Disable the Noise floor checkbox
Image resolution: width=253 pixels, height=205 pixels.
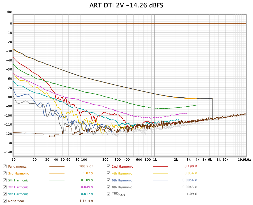[5, 201]
